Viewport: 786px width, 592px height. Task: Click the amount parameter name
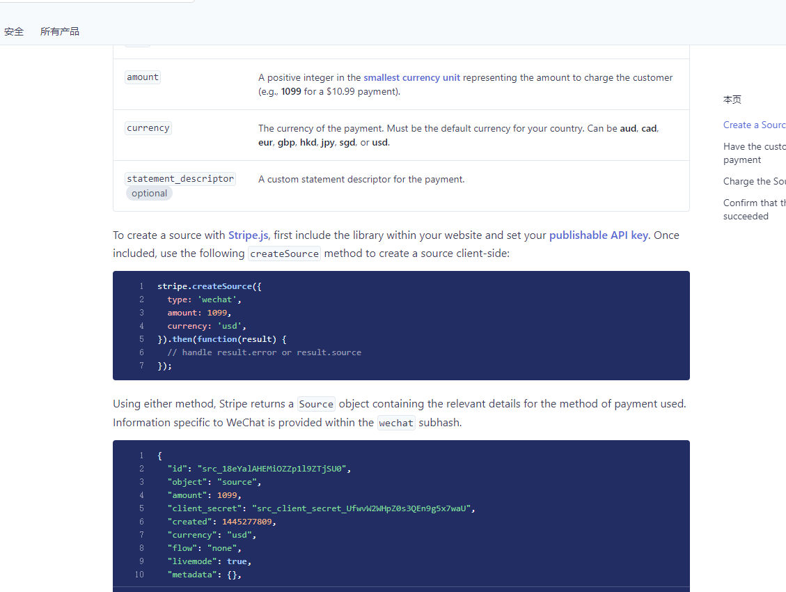click(143, 77)
